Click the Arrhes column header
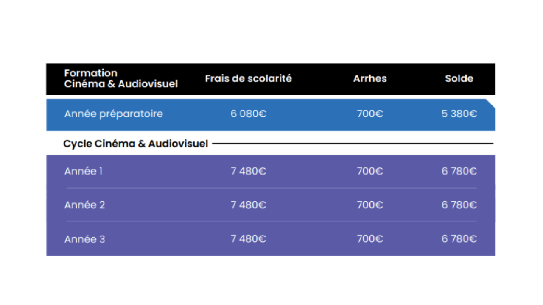 [x=370, y=78]
